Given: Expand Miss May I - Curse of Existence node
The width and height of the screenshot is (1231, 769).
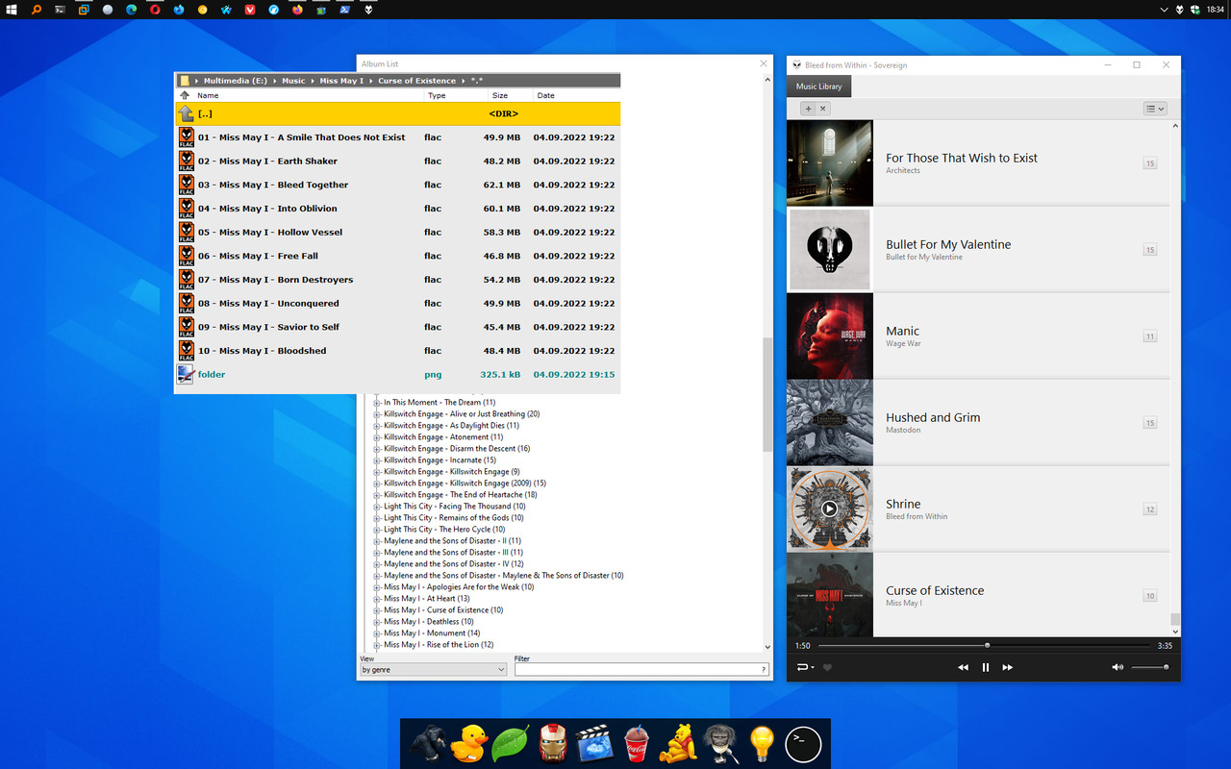Looking at the screenshot, I should click(x=378, y=610).
